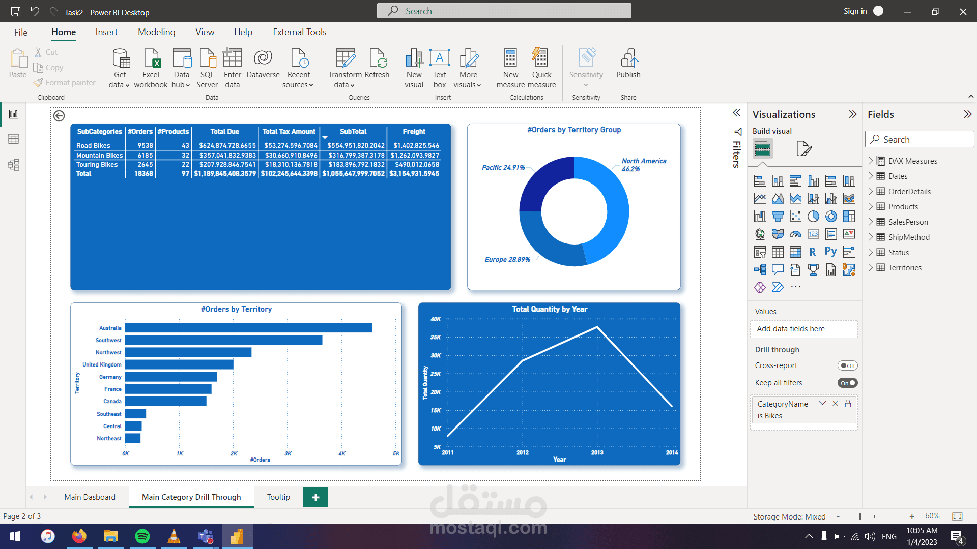
Task: Click SQL Server data icon
Action: [207, 69]
